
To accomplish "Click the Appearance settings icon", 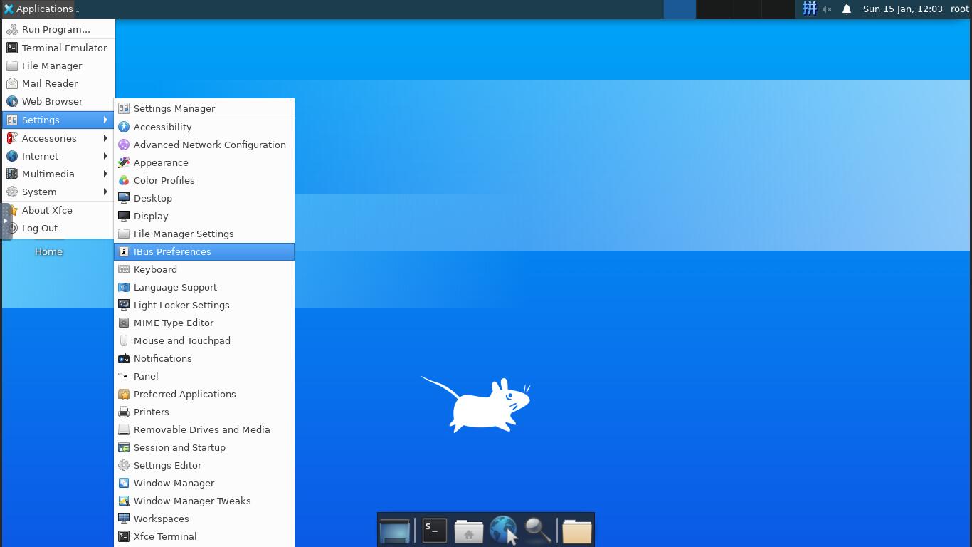I will (x=124, y=162).
